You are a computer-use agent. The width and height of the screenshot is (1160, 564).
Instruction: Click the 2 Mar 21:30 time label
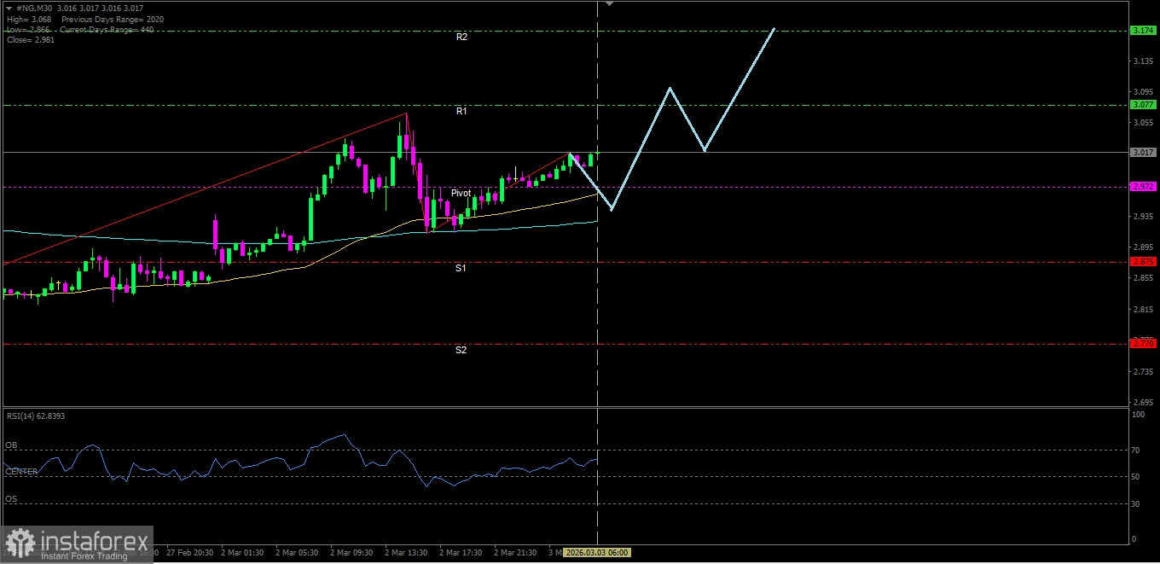(517, 553)
